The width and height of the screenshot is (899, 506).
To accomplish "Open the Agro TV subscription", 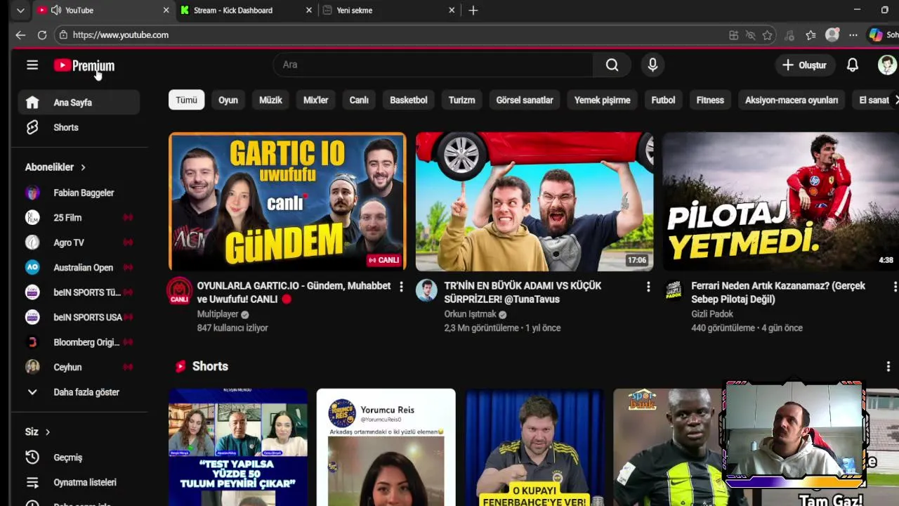I will point(79,242).
